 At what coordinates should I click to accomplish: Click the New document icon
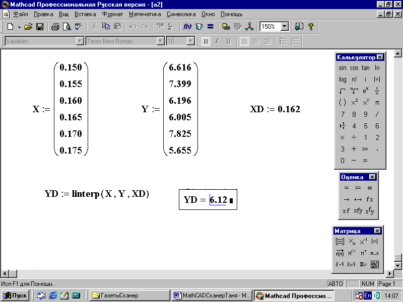tap(10, 27)
